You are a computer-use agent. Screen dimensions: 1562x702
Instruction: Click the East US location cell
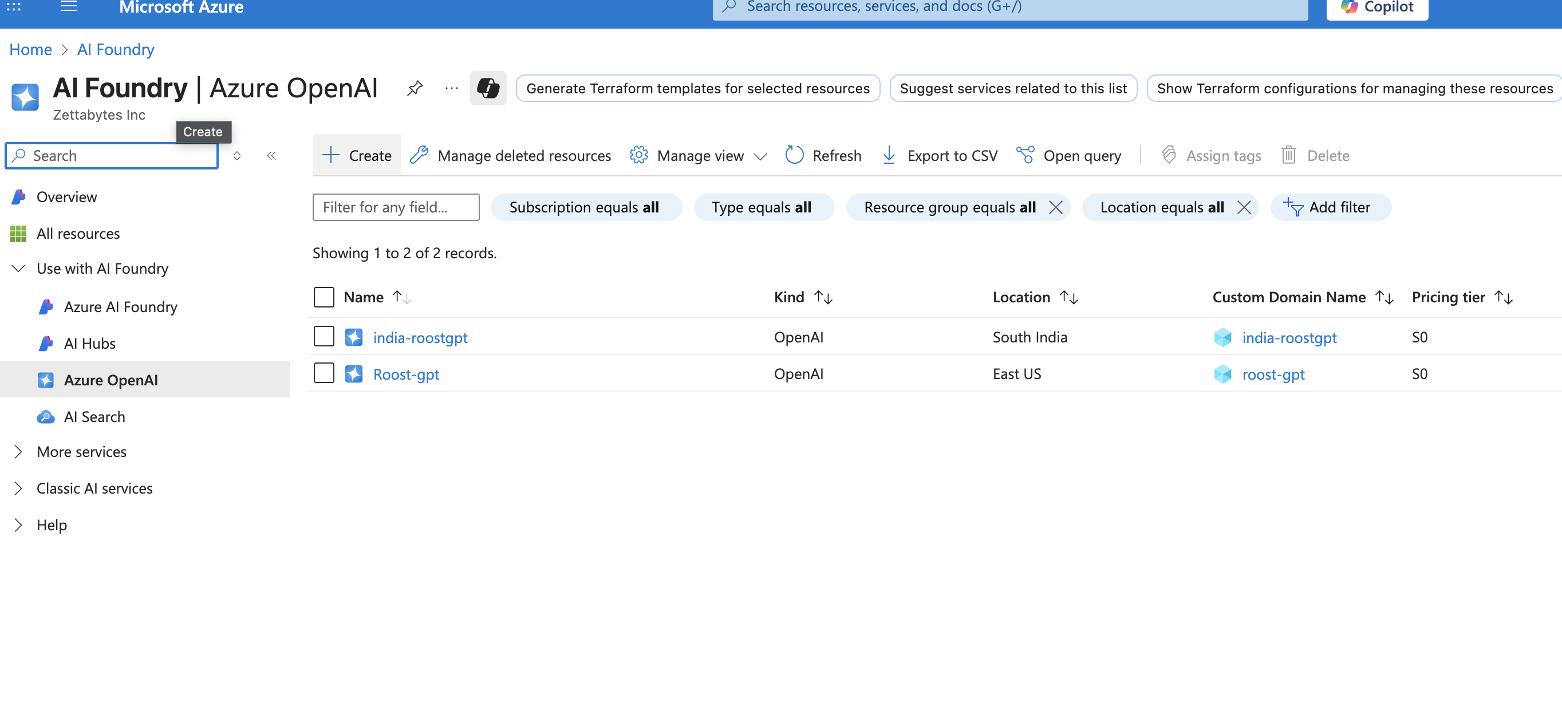click(1017, 374)
